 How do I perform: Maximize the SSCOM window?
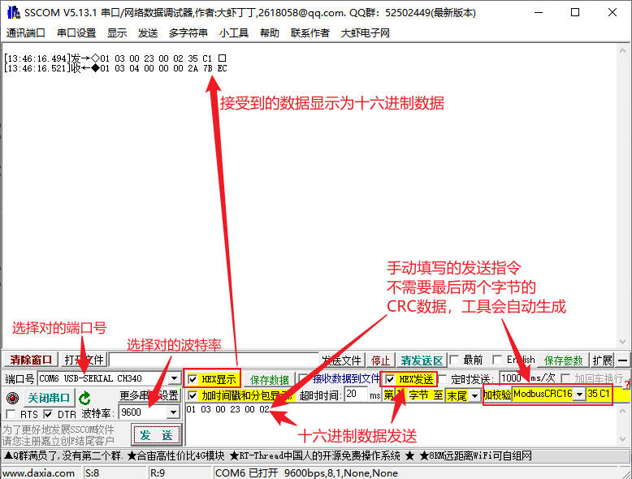point(575,12)
